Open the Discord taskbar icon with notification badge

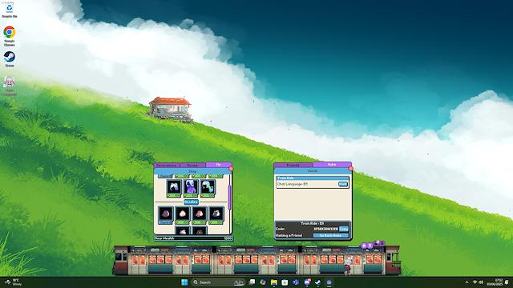point(307,282)
